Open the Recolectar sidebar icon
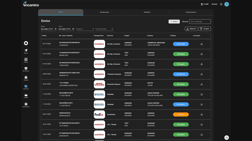Screen dimensions: 252x141 coord(26,68)
